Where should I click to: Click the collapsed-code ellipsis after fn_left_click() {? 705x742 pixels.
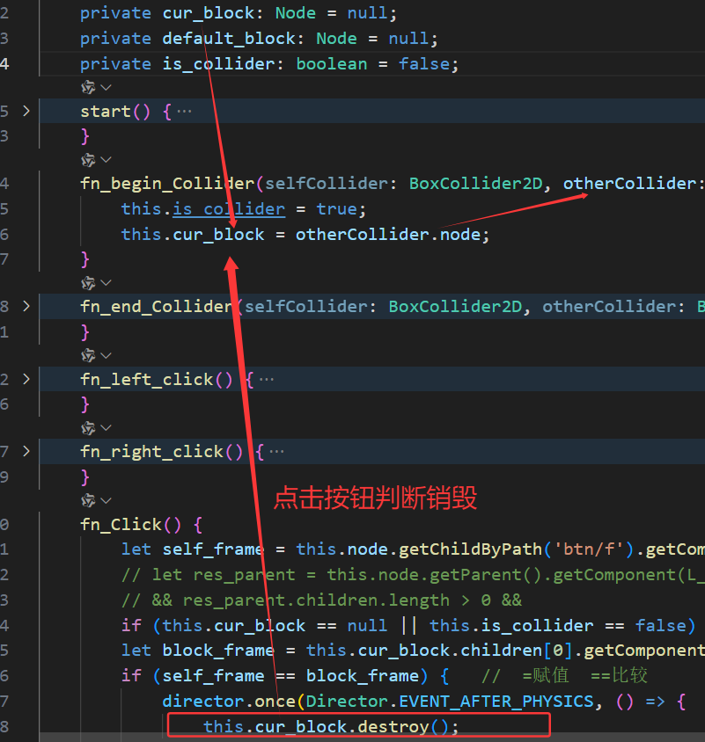[x=267, y=380]
